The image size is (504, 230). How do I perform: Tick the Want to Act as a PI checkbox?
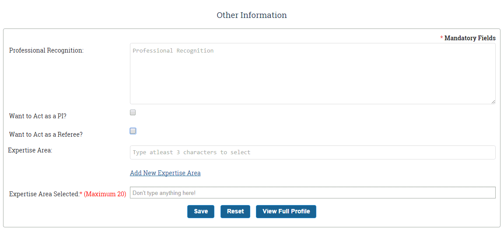[x=133, y=112]
